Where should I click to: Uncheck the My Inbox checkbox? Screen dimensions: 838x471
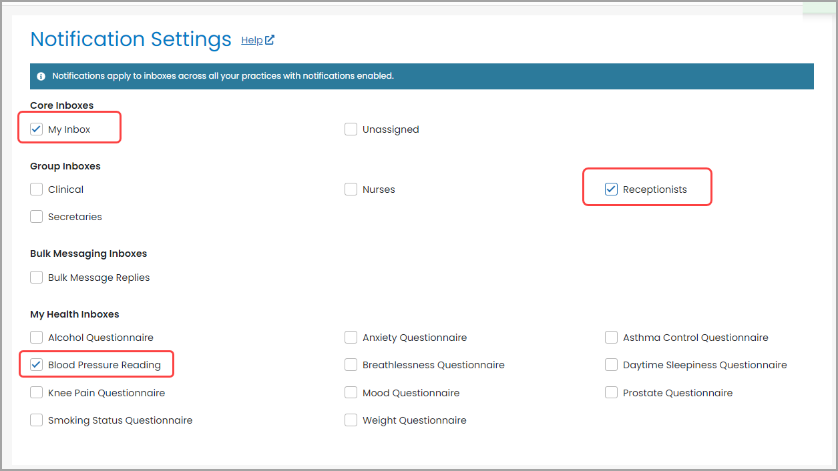[37, 129]
